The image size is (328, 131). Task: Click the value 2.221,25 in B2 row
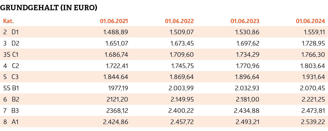(x=313, y=100)
